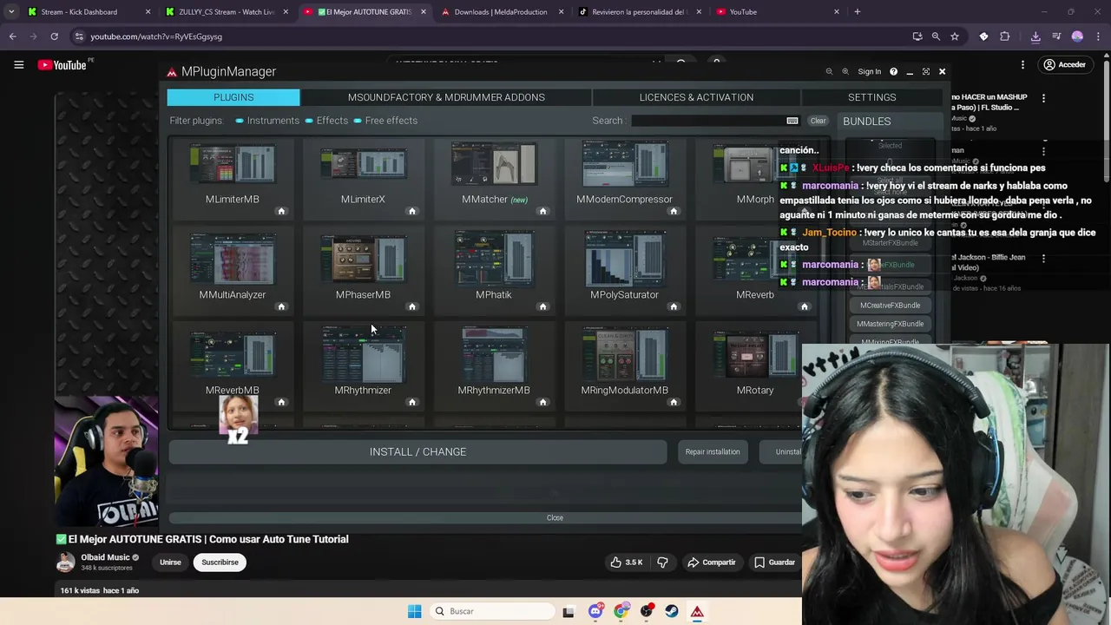Open a new Chrome tab
Screen dimensions: 1111x625
point(857,12)
